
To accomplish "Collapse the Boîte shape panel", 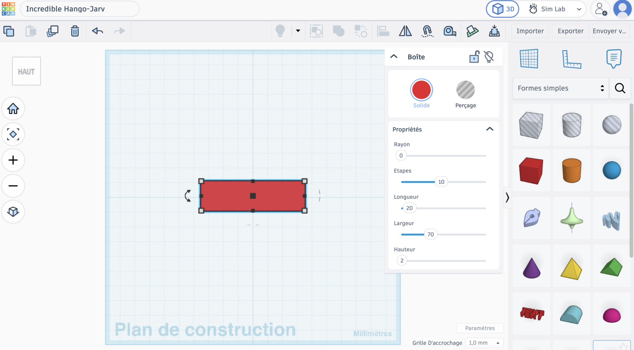I will (394, 56).
